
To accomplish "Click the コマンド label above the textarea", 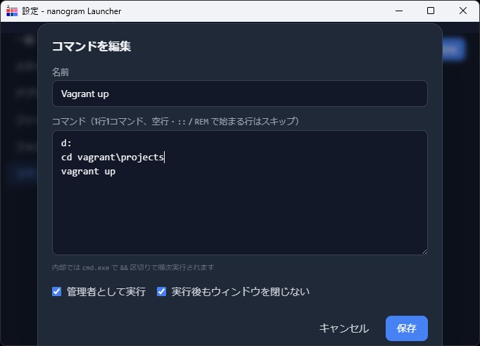I will pyautogui.click(x=68, y=121).
